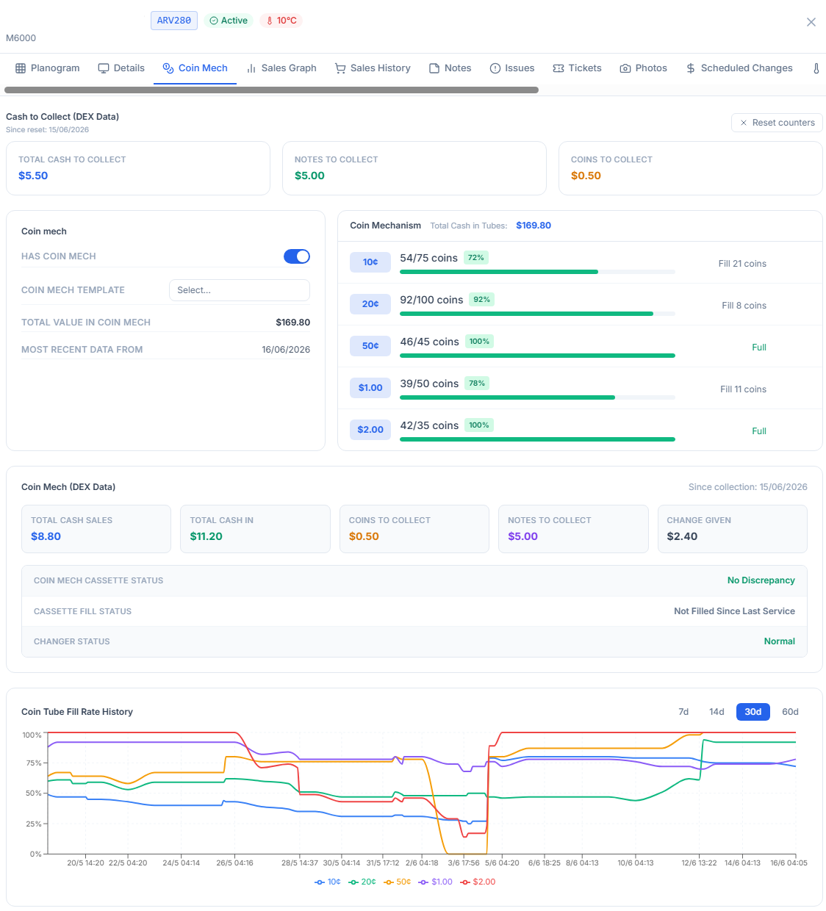Click the '46/45 coins' text
The image size is (826, 911).
(x=429, y=342)
